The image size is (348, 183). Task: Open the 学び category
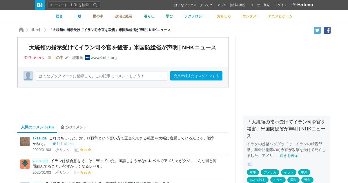169,16
